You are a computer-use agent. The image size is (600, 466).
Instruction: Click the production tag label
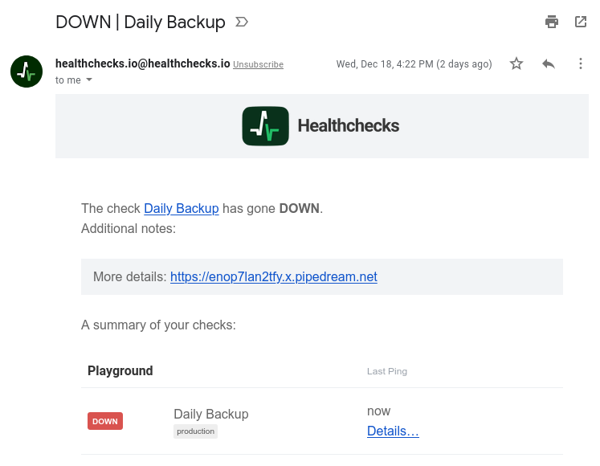[x=195, y=431]
